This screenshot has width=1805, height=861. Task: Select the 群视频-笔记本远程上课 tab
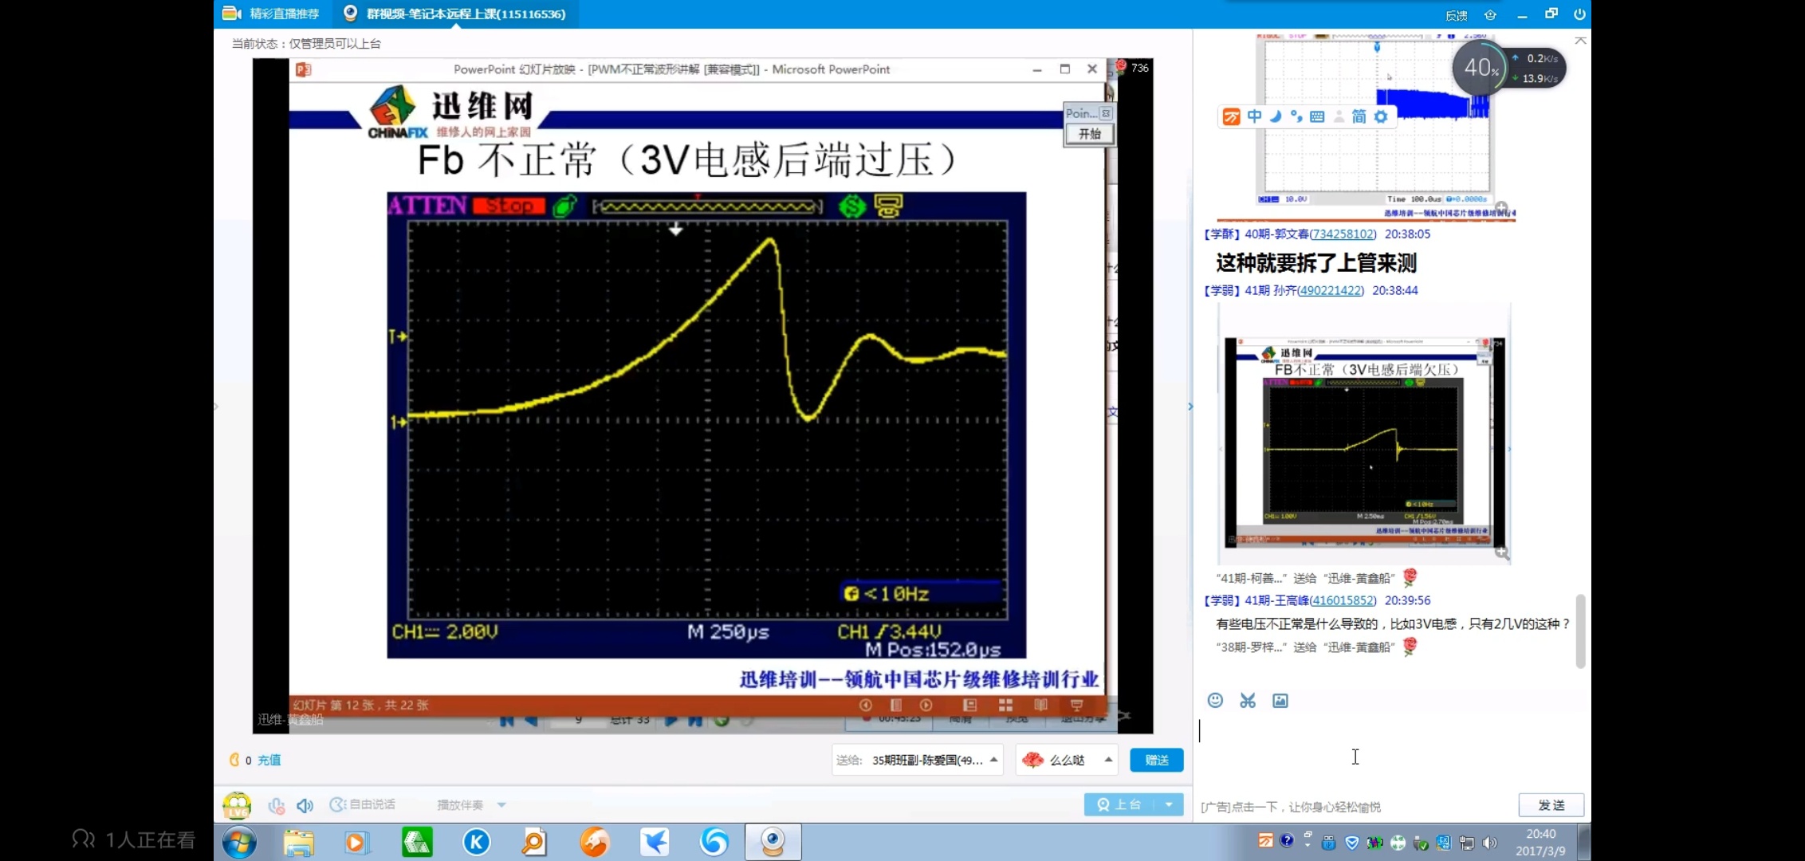coord(454,14)
